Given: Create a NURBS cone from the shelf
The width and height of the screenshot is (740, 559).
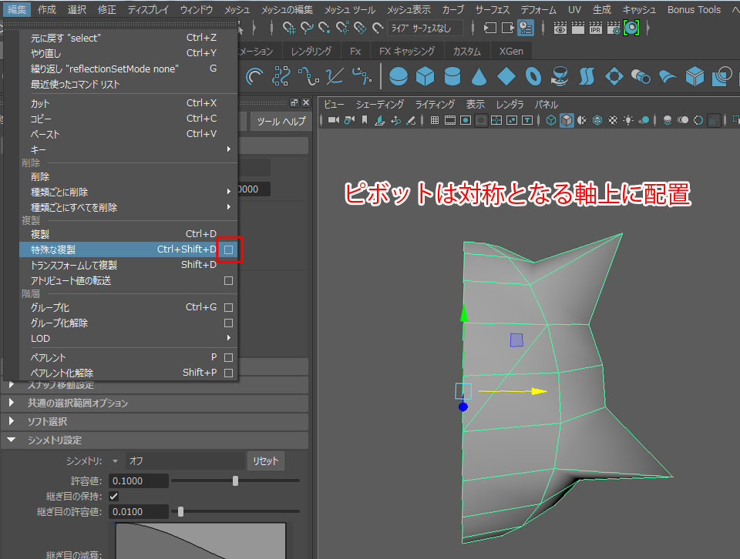Looking at the screenshot, I should [x=479, y=76].
